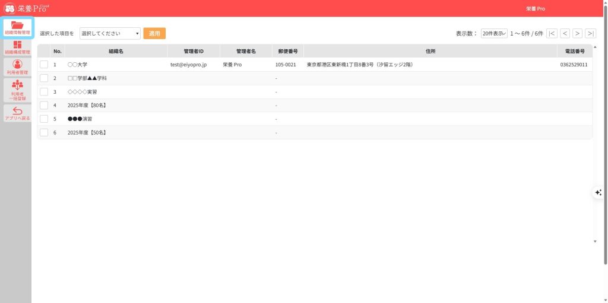Screen dimensions: 608x303
Task: Jump to first page of results
Action: pos(552,34)
